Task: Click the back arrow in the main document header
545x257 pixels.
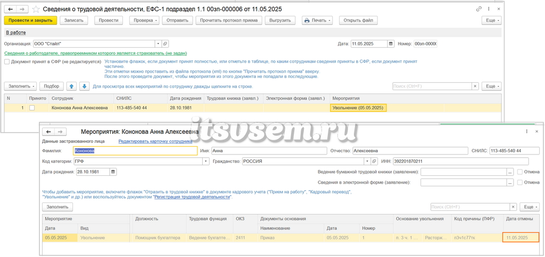Action: point(11,8)
